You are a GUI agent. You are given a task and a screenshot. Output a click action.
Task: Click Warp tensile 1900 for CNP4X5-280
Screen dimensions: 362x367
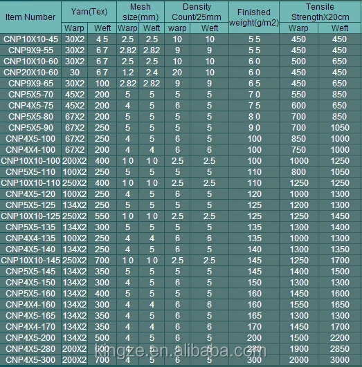(299, 349)
